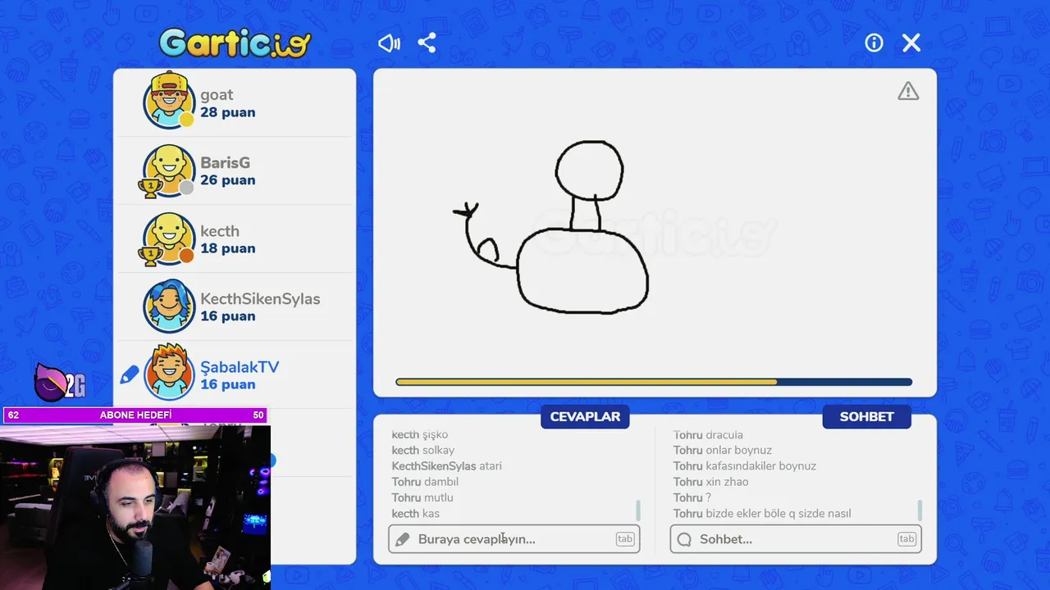Click BarisG's trophy badge
Screen dimensions: 1050x590
click(x=149, y=188)
